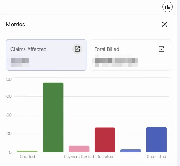180x166 pixels.
Task: Close the Metrics panel
Action: tap(164, 24)
